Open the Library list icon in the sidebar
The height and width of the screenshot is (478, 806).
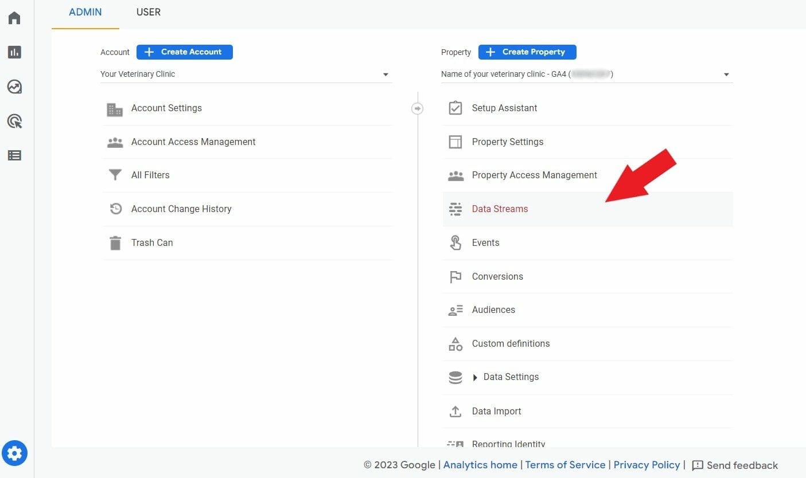click(14, 155)
